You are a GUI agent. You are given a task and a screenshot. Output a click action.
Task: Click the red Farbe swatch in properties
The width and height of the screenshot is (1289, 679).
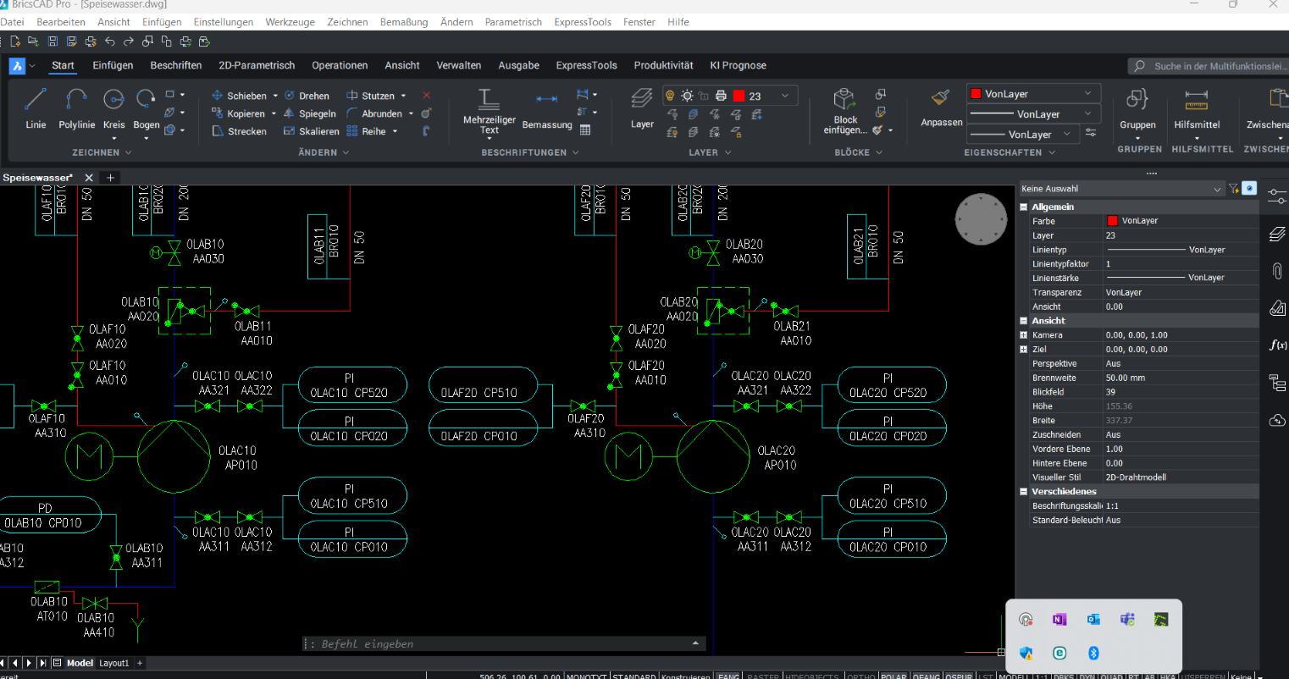pyautogui.click(x=1112, y=221)
